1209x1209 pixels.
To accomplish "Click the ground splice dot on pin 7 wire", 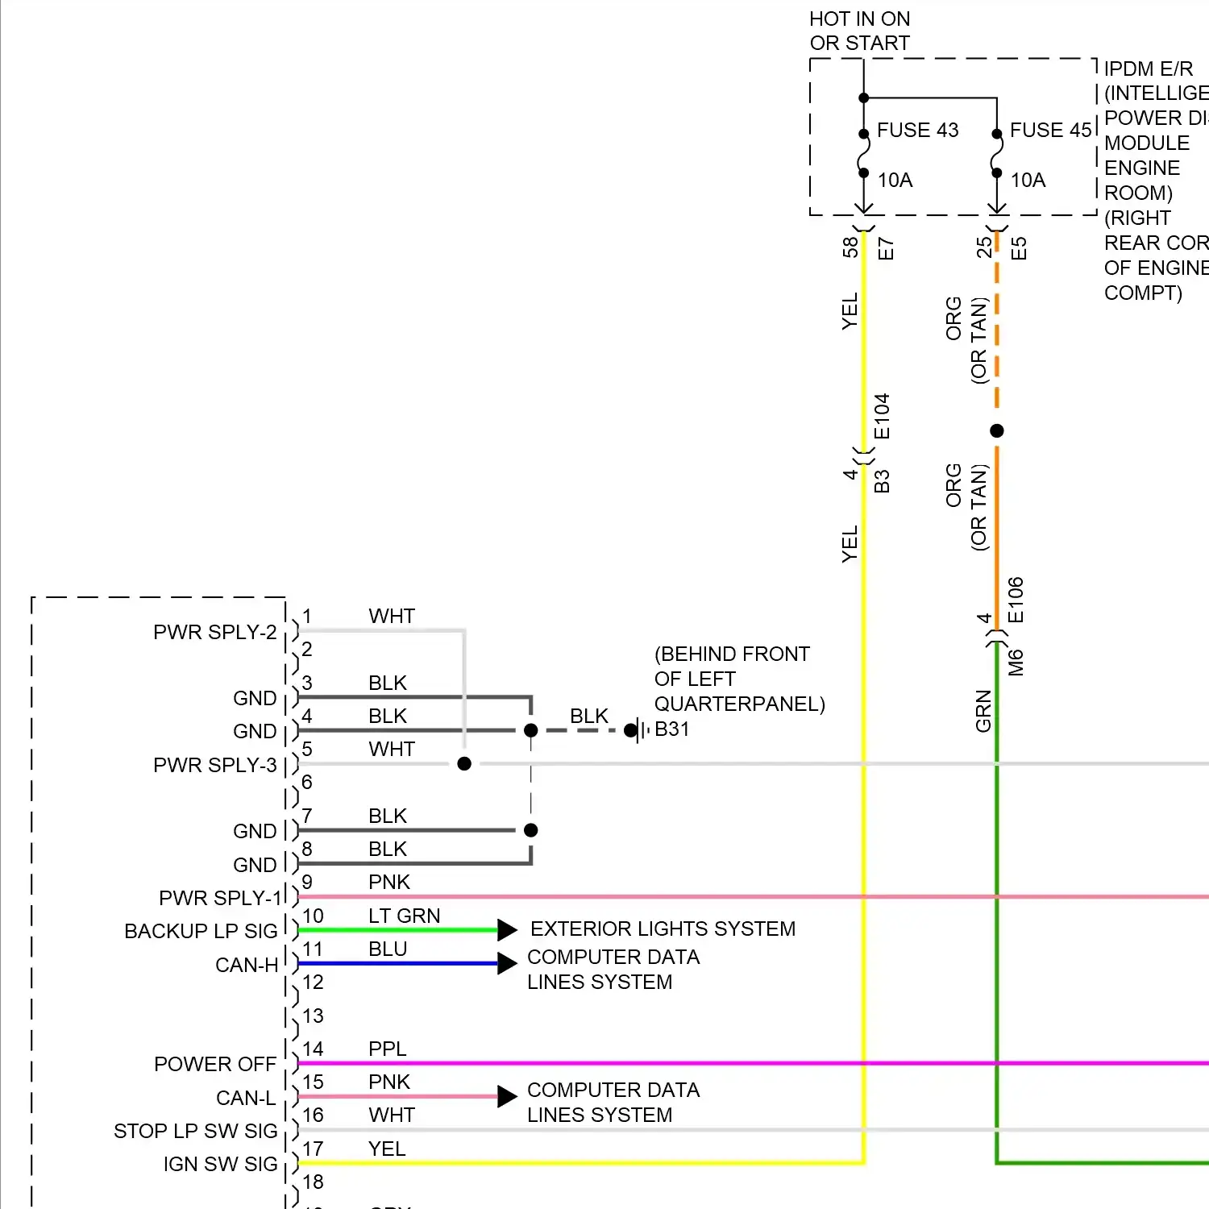I will tap(530, 830).
